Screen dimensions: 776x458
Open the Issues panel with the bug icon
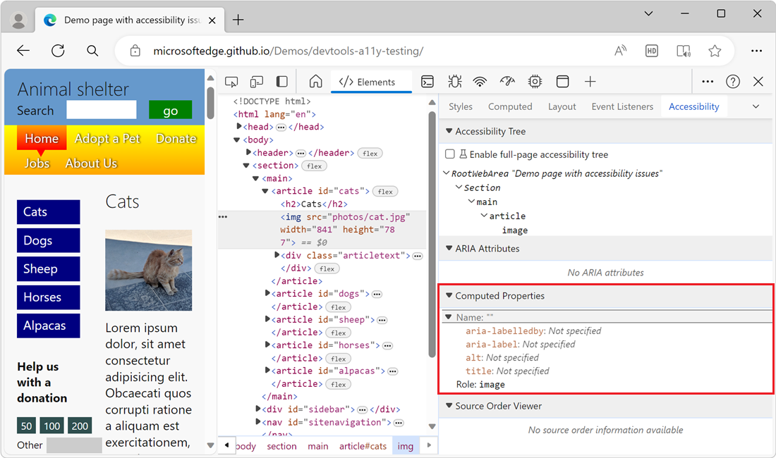coord(454,81)
